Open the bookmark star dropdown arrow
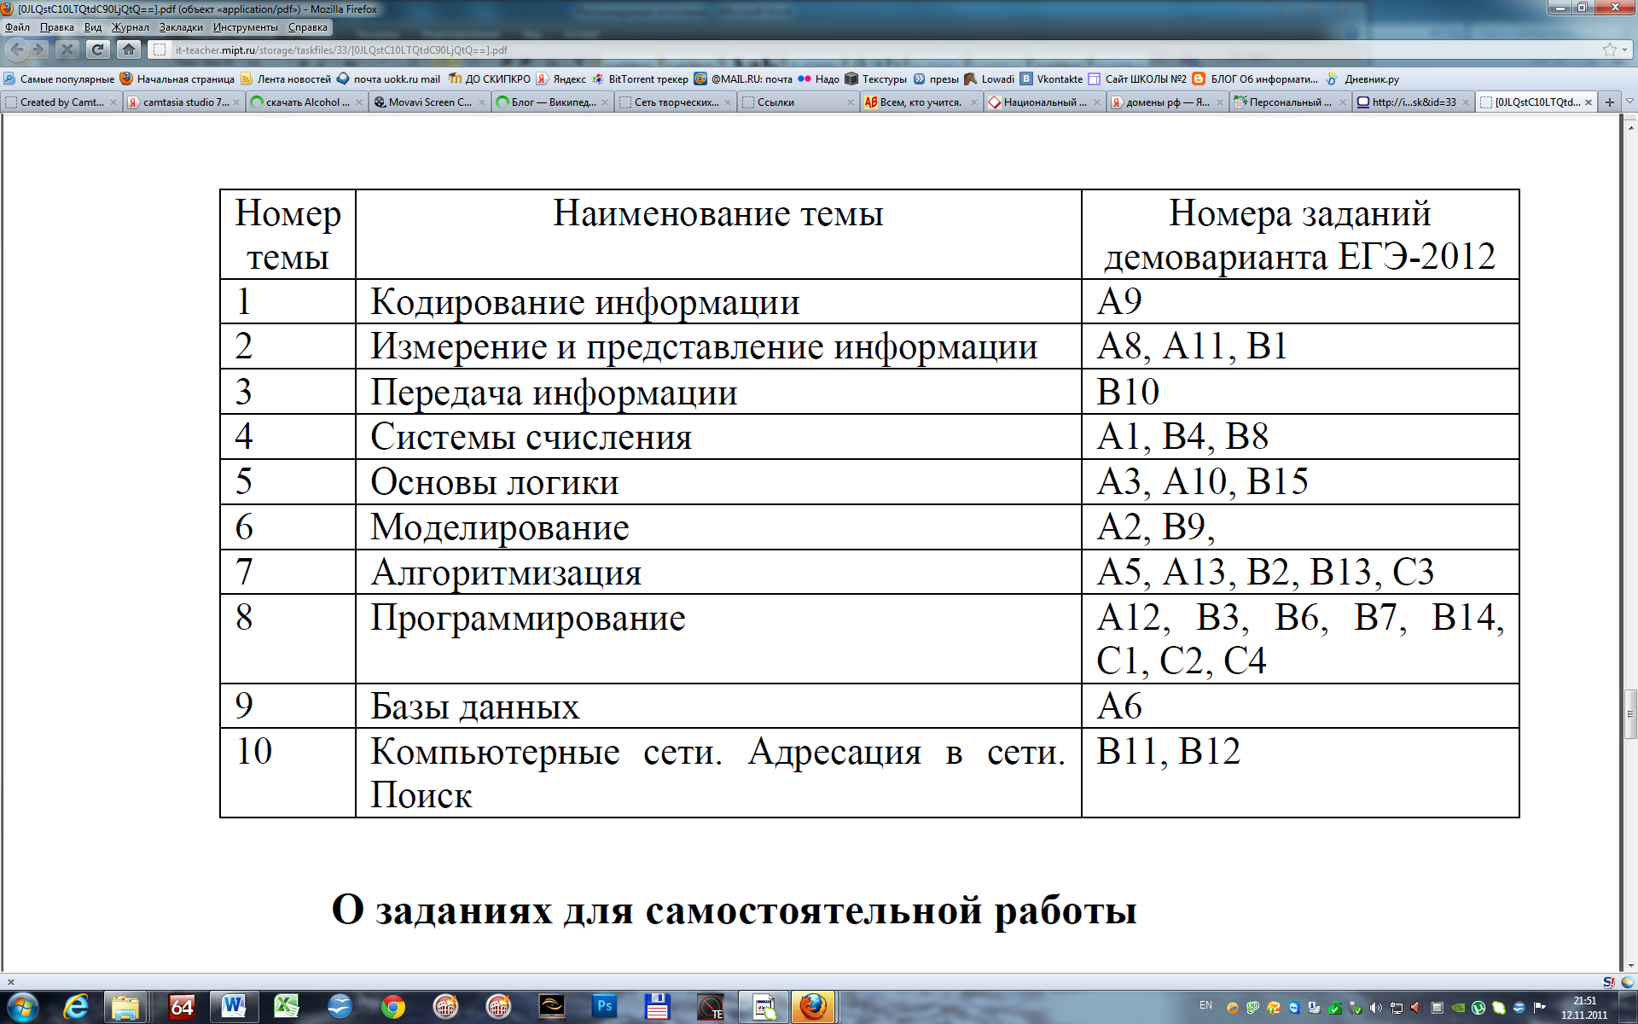Viewport: 1638px width, 1024px height. pos(1625,49)
